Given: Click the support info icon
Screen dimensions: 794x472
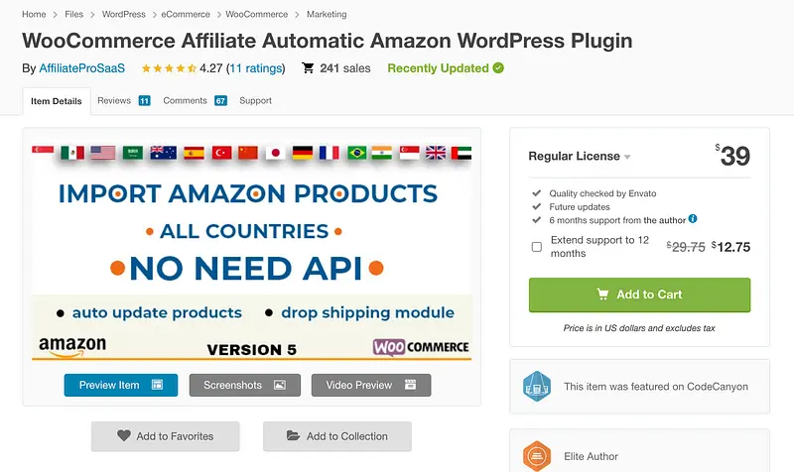Looking at the screenshot, I should pos(693,218).
